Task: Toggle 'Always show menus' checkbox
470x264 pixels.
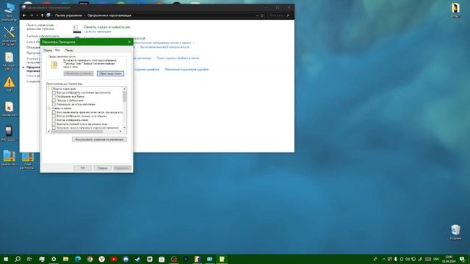Action: pyautogui.click(x=54, y=120)
